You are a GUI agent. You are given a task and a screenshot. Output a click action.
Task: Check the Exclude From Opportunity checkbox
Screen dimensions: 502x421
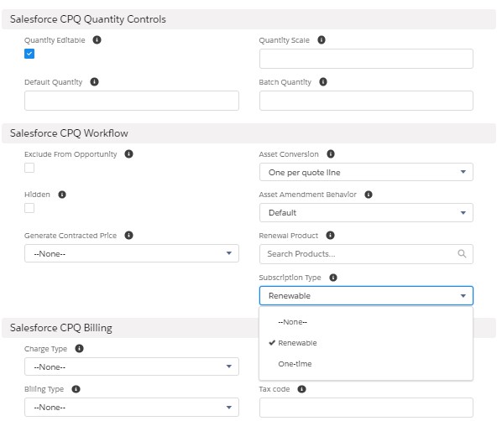point(29,168)
